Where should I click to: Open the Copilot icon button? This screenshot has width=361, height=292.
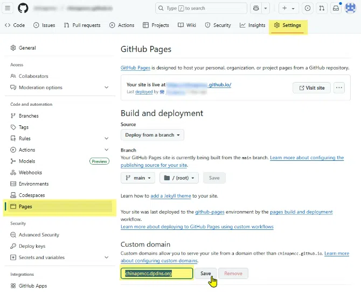[256, 8]
